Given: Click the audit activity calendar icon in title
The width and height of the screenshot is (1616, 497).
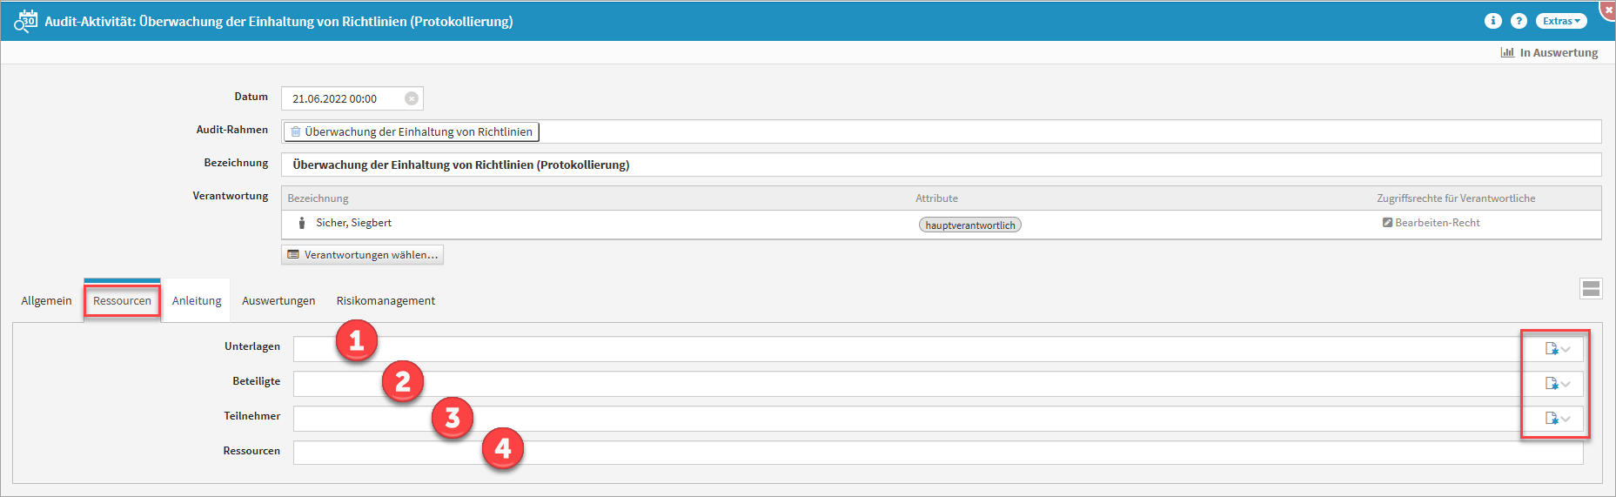Looking at the screenshot, I should (x=26, y=21).
